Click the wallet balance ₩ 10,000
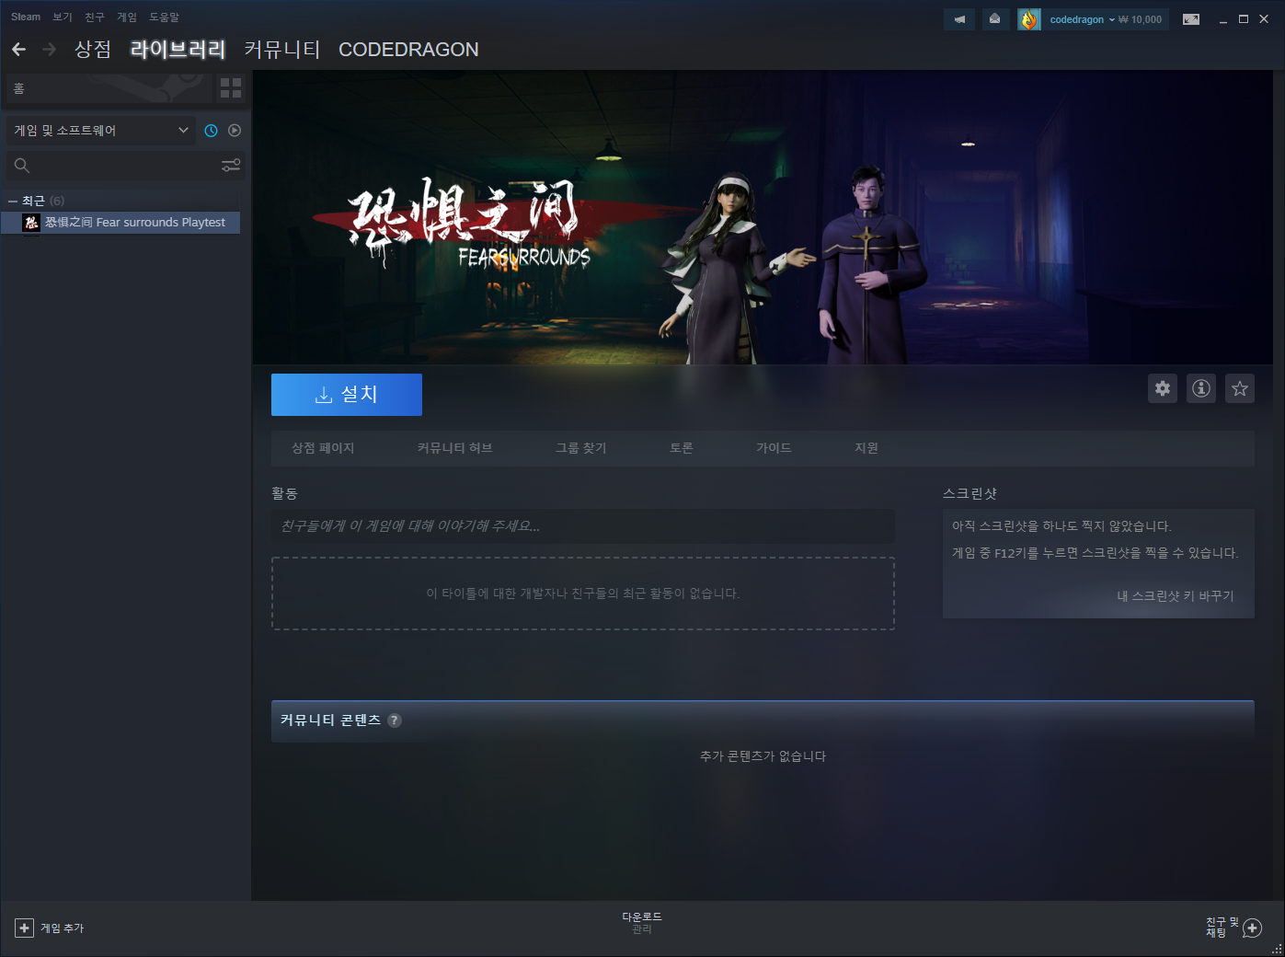The image size is (1285, 957). [x=1141, y=19]
